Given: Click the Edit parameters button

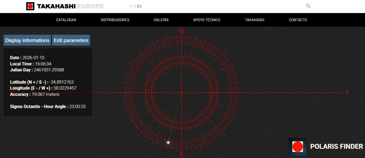Looking at the screenshot, I should 71,40.
